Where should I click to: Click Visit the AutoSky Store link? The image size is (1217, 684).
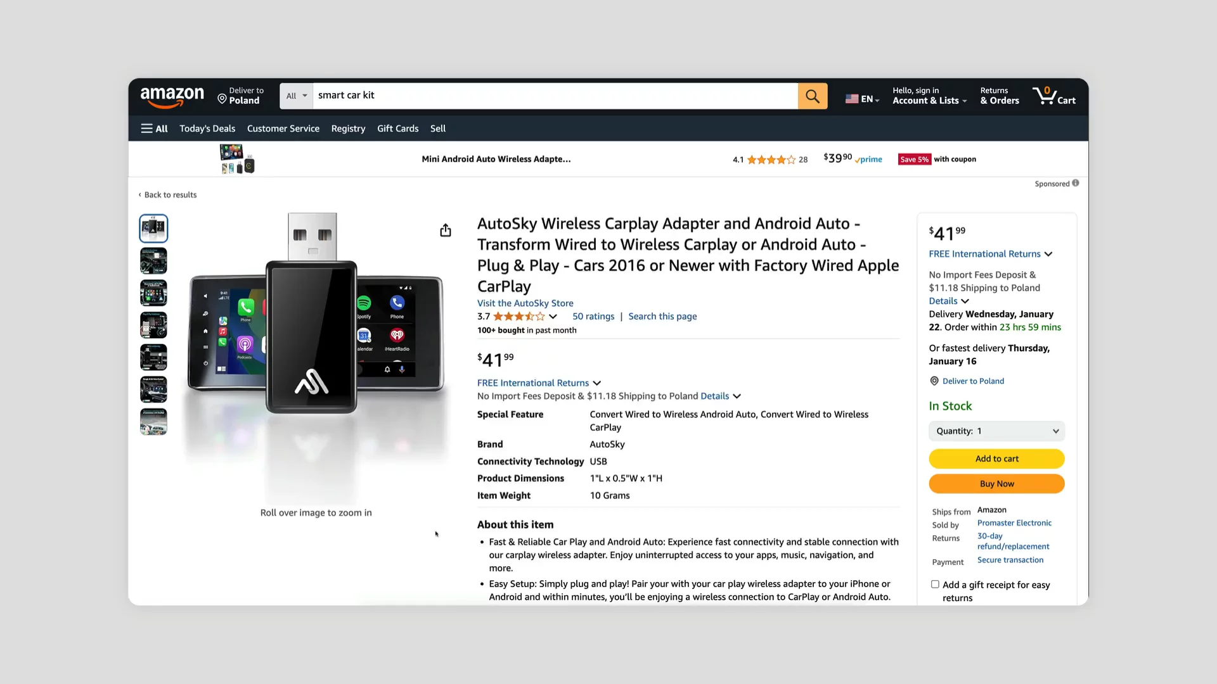point(525,302)
